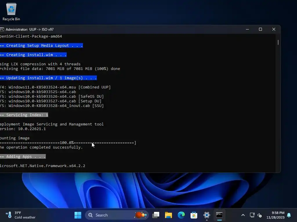The height and width of the screenshot is (222, 297).
Task: Close the UUP -> ISO console window
Action: point(274,29)
